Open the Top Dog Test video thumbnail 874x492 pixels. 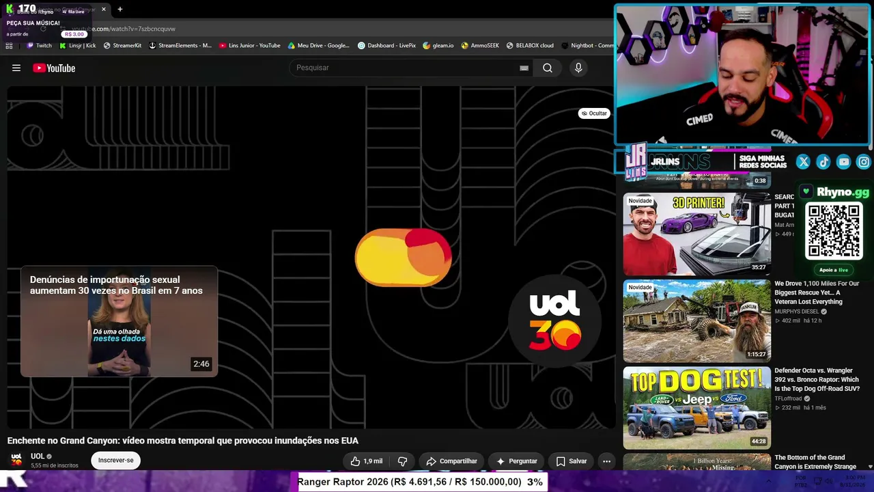(696, 408)
